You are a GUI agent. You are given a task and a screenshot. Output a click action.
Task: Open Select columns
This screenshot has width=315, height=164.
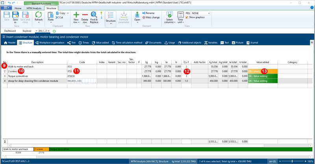[x=170, y=17]
